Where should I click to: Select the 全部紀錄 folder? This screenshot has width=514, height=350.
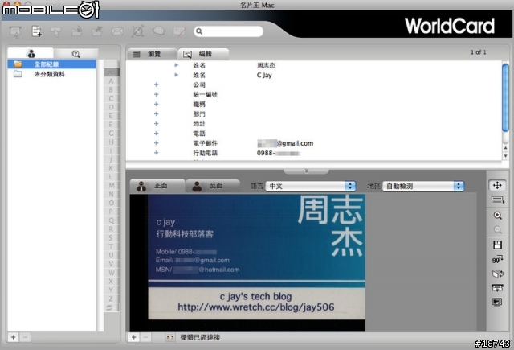pyautogui.click(x=51, y=64)
